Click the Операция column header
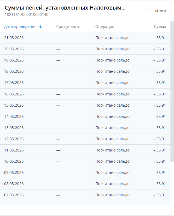Image resolution: width=174 pixels, height=216 pixels. coord(105,27)
